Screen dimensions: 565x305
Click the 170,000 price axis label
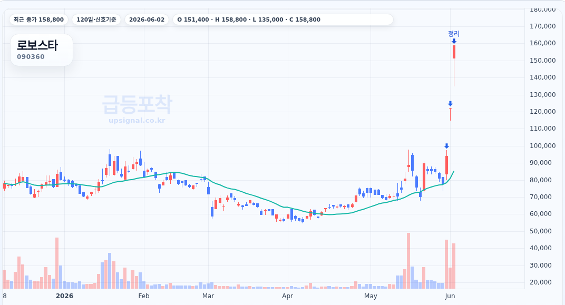[543, 26]
